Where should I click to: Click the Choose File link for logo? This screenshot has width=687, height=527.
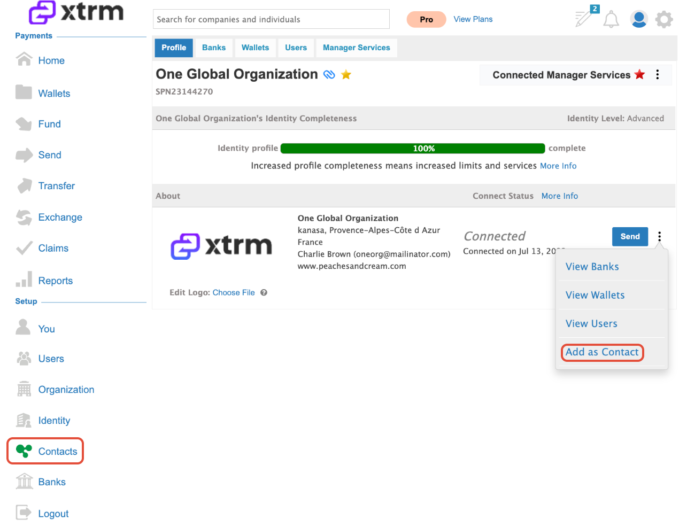[234, 292]
